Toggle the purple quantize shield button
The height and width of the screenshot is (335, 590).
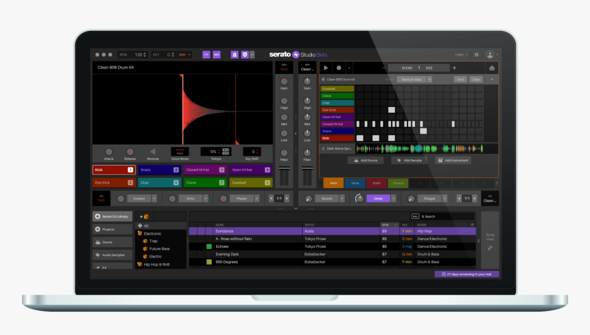pyautogui.click(x=245, y=55)
